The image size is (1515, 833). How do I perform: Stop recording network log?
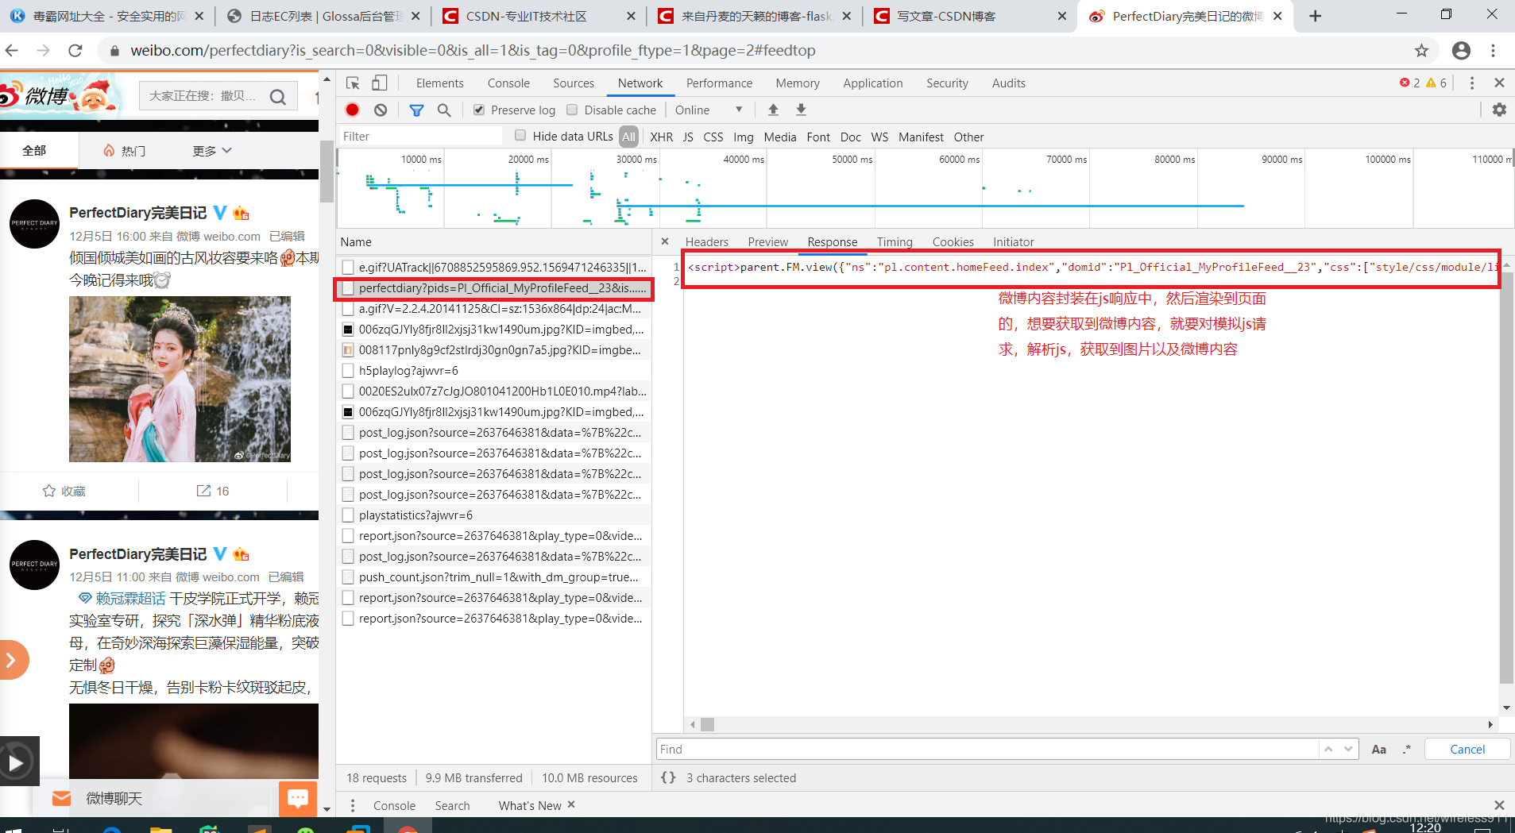(x=353, y=110)
